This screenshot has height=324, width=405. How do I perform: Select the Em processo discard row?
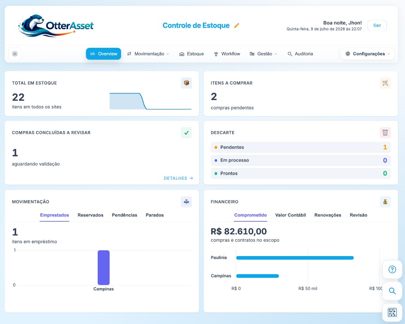point(301,160)
